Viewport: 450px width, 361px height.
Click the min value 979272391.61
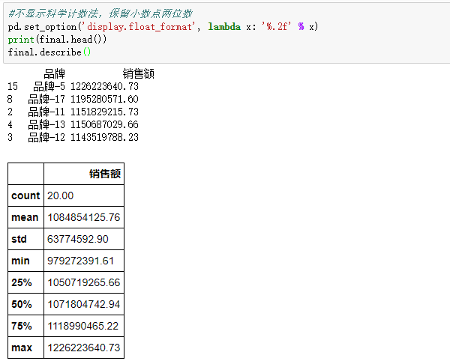[x=81, y=261]
